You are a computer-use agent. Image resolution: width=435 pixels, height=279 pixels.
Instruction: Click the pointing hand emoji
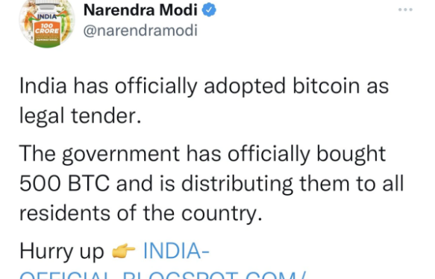click(x=123, y=251)
